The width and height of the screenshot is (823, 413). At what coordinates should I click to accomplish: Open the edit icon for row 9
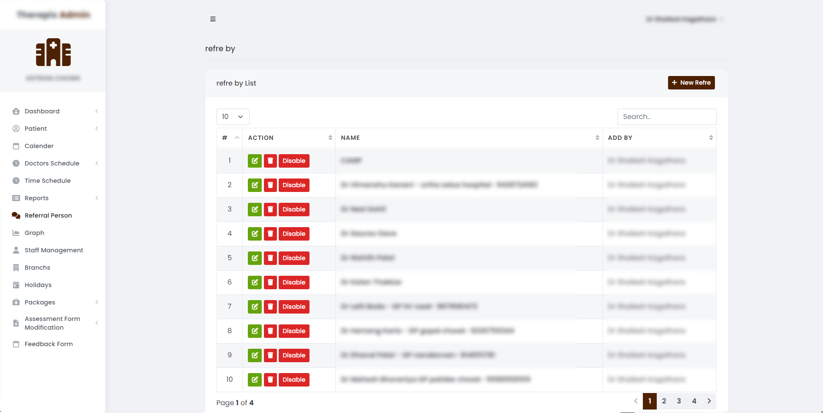tap(255, 355)
